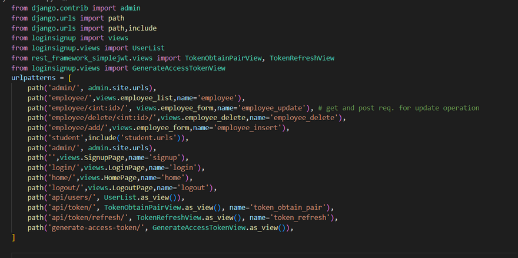Click the closing bracket of urlpatterns list
This screenshot has width=518, height=258.
pyautogui.click(x=13, y=237)
